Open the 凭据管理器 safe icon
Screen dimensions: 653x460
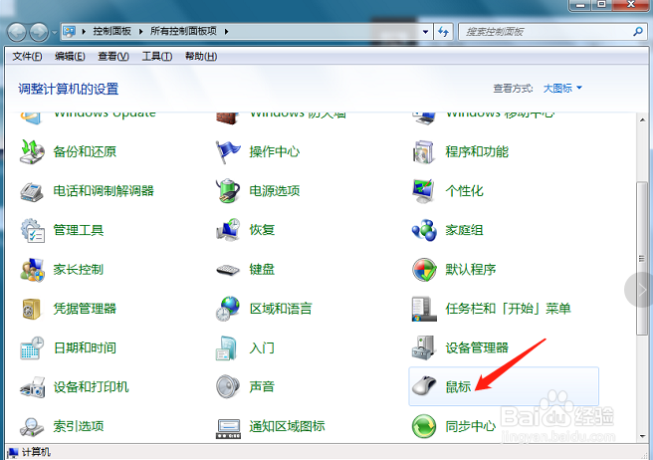click(31, 309)
